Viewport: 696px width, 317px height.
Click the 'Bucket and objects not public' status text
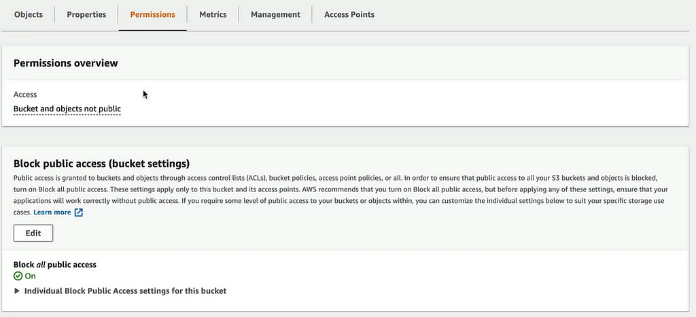click(67, 109)
